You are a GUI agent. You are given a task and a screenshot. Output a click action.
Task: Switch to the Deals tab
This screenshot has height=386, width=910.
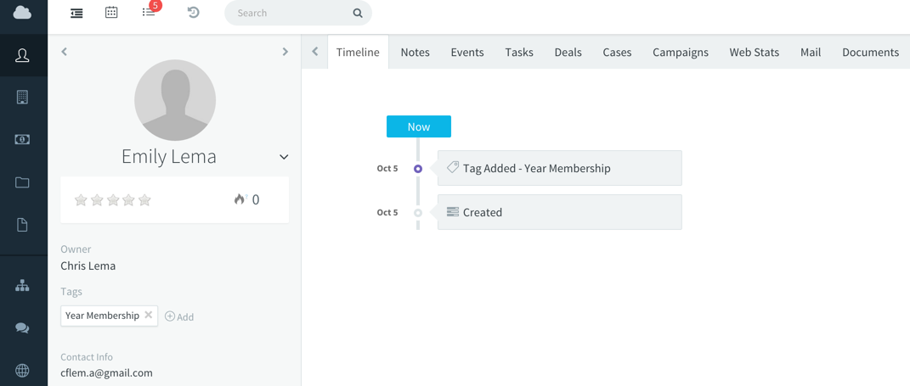568,53
